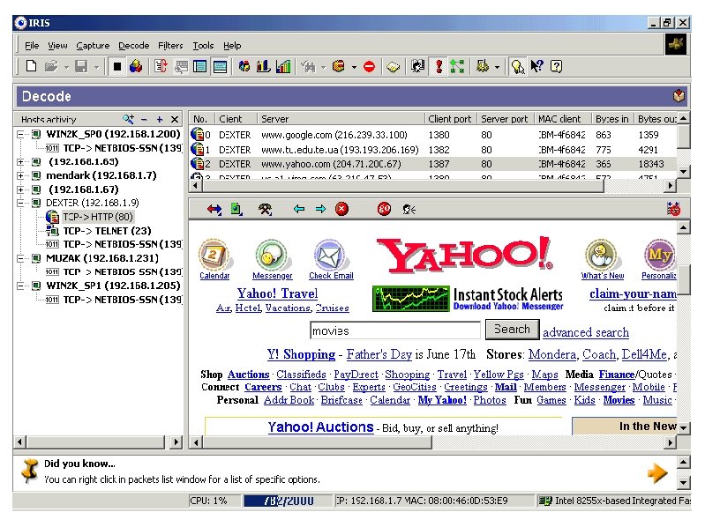Click the find host magnifier in Hosts activity

coord(128,119)
